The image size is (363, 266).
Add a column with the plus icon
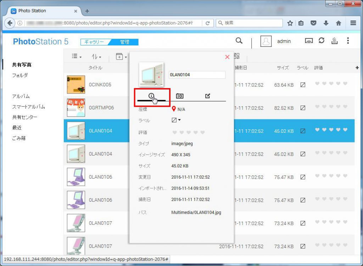(357, 68)
